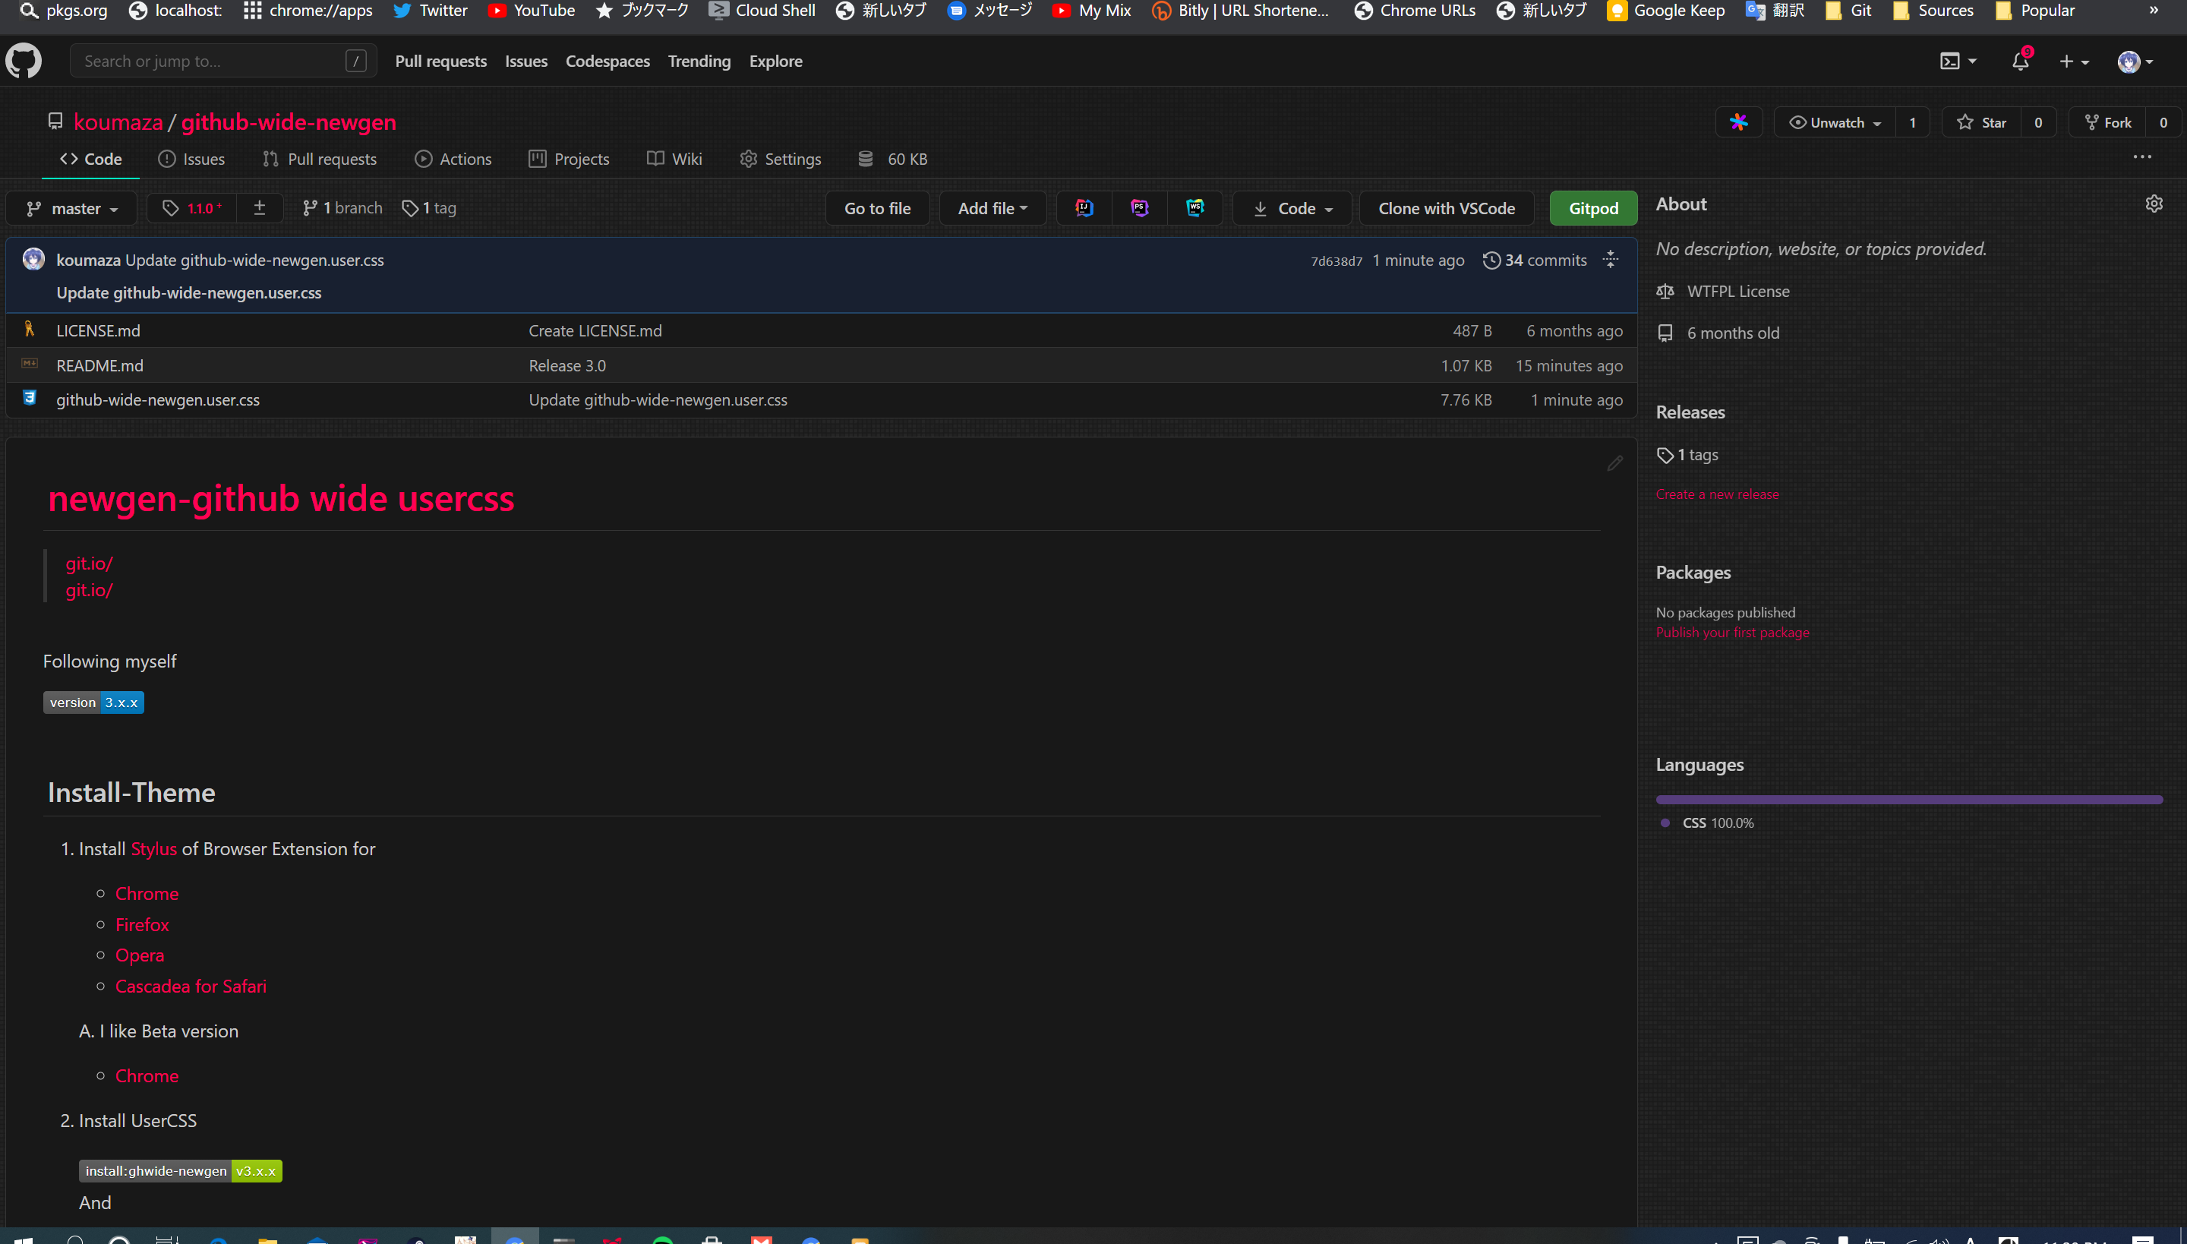Open the github-wide-newgen.user.css file
Screen dimensions: 2187x1244
158,399
